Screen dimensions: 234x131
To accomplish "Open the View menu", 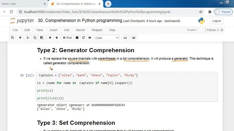I will (x=40, y=30).
